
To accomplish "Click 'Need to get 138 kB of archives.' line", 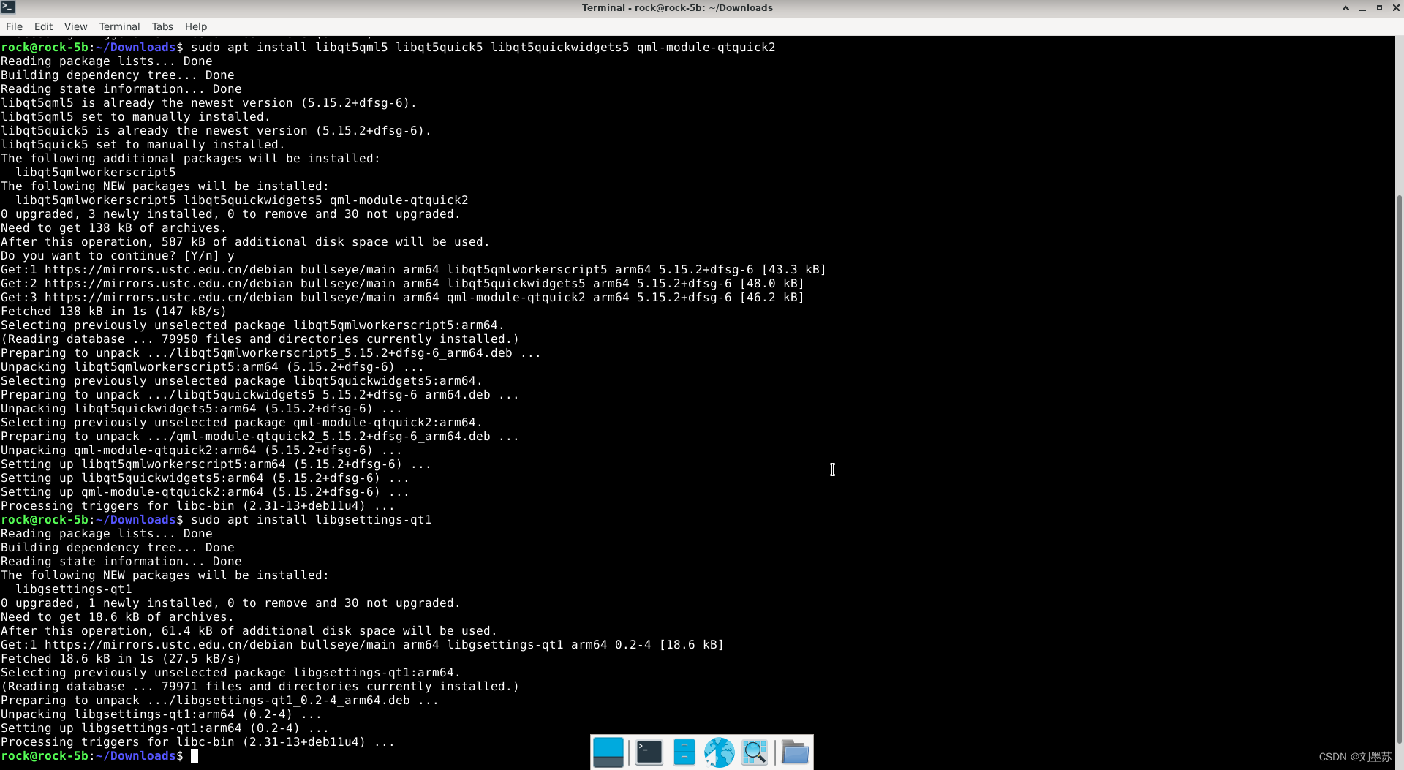I will [114, 228].
